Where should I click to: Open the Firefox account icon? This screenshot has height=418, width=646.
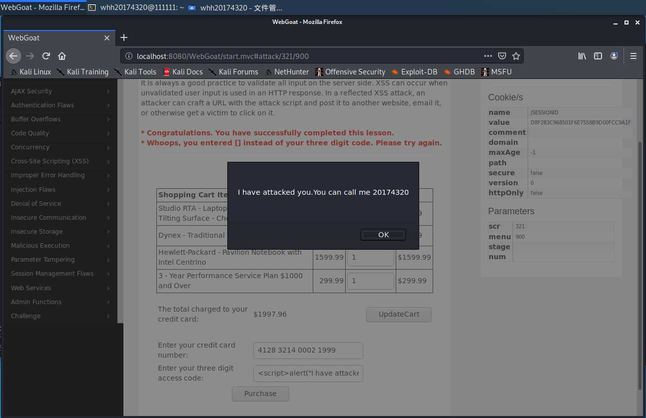point(614,56)
